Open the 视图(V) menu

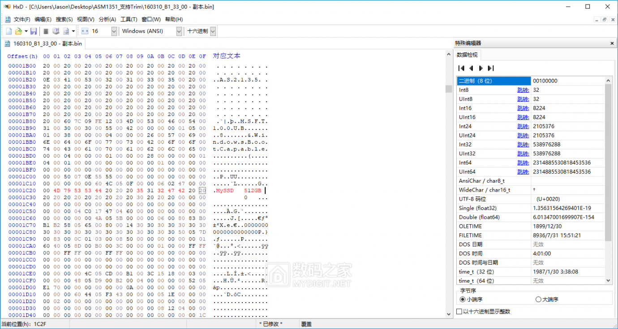(86, 19)
